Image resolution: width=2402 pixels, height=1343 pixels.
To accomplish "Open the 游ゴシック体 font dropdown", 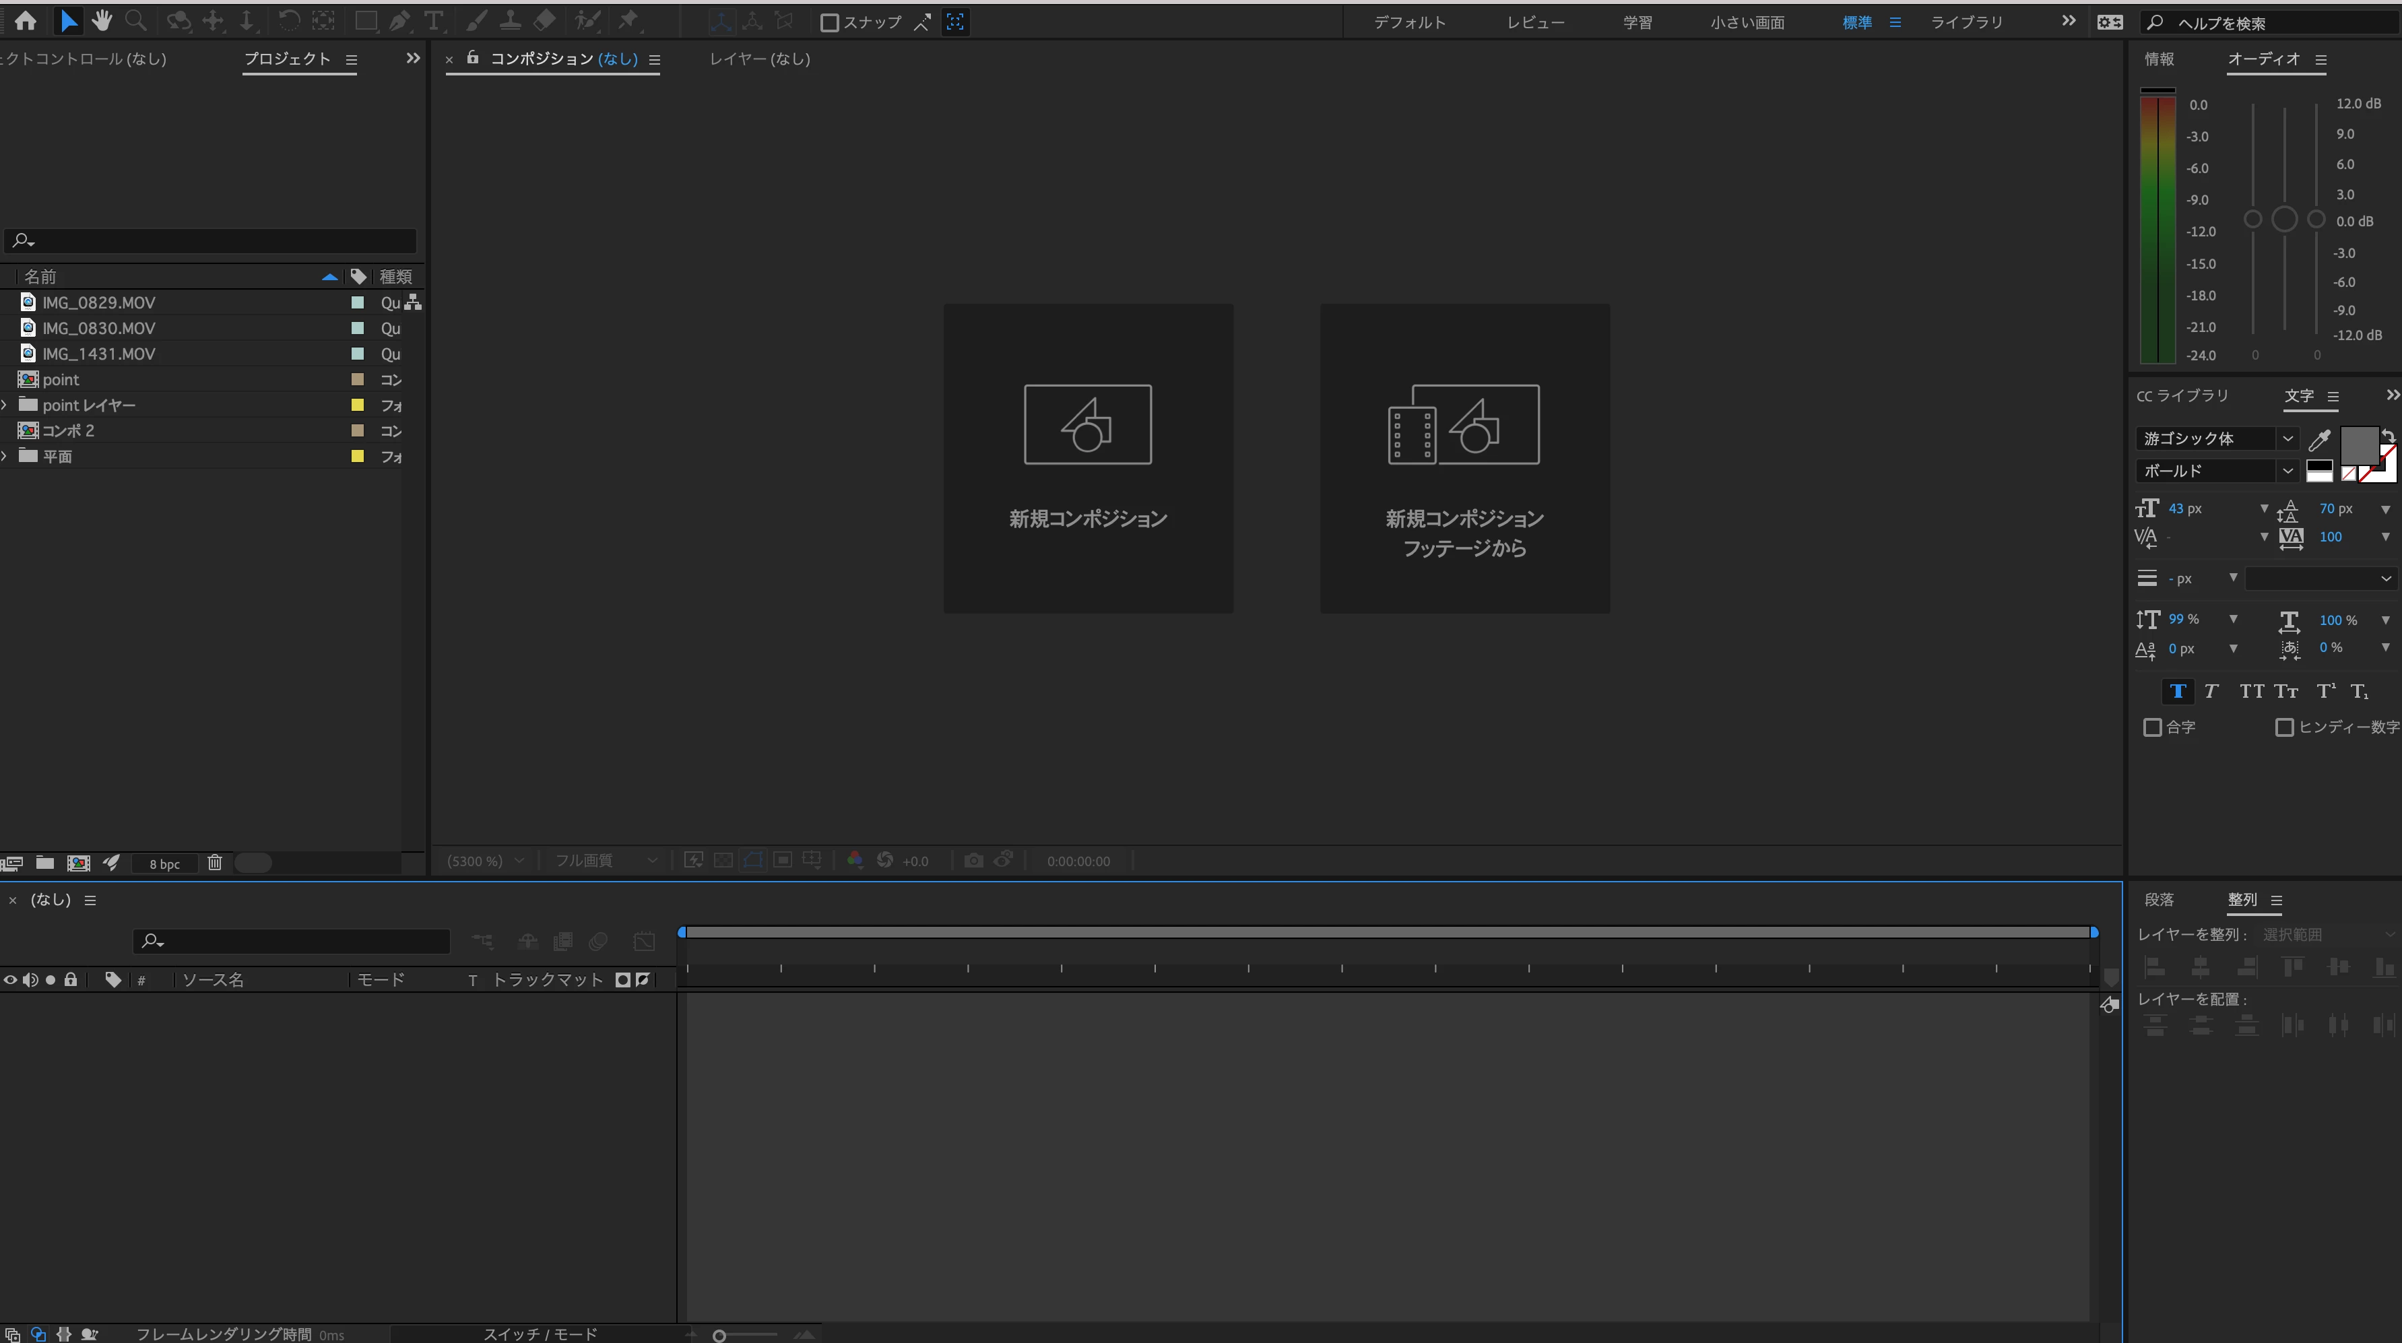I will point(2215,438).
